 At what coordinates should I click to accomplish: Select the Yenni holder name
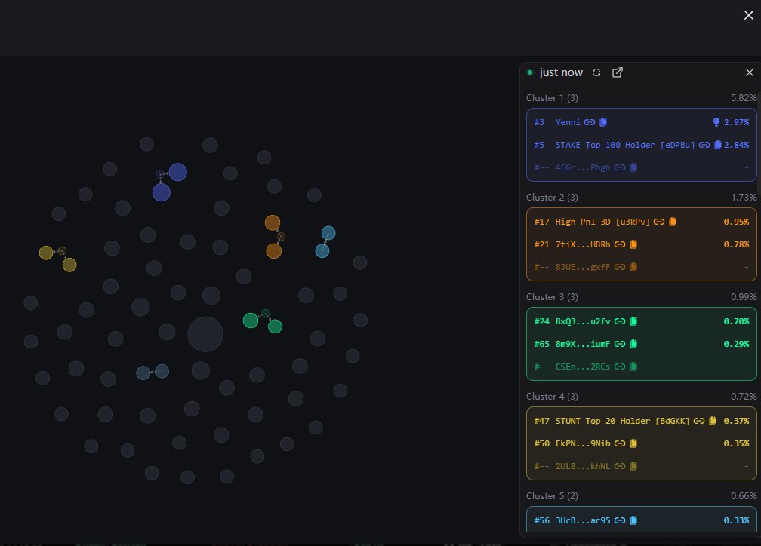pos(568,122)
